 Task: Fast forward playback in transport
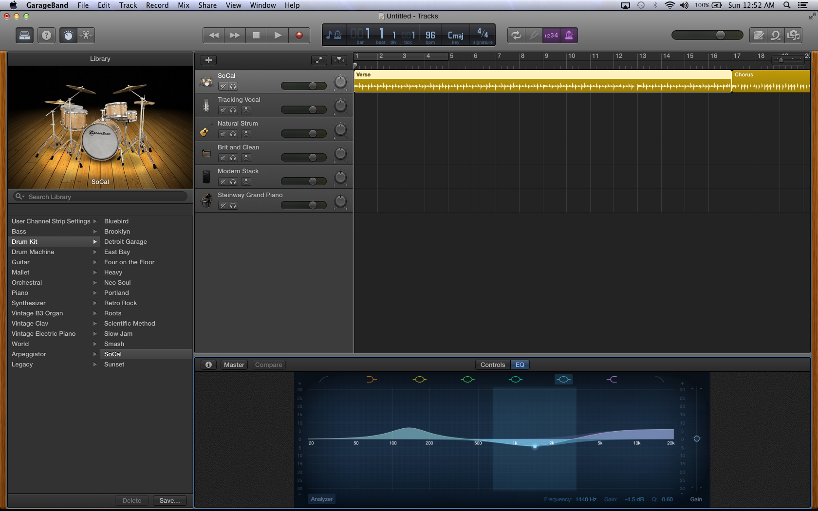[235, 35]
